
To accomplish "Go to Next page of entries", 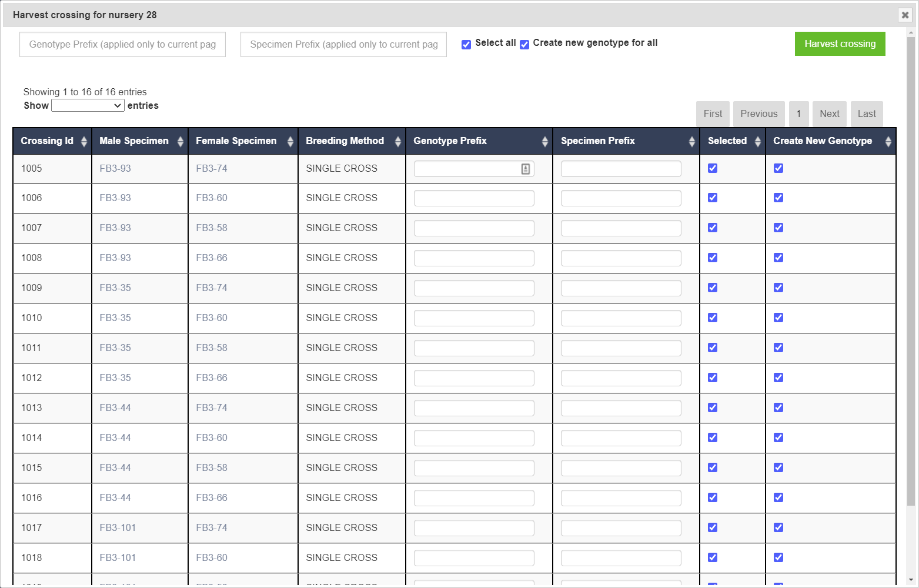I will click(829, 114).
